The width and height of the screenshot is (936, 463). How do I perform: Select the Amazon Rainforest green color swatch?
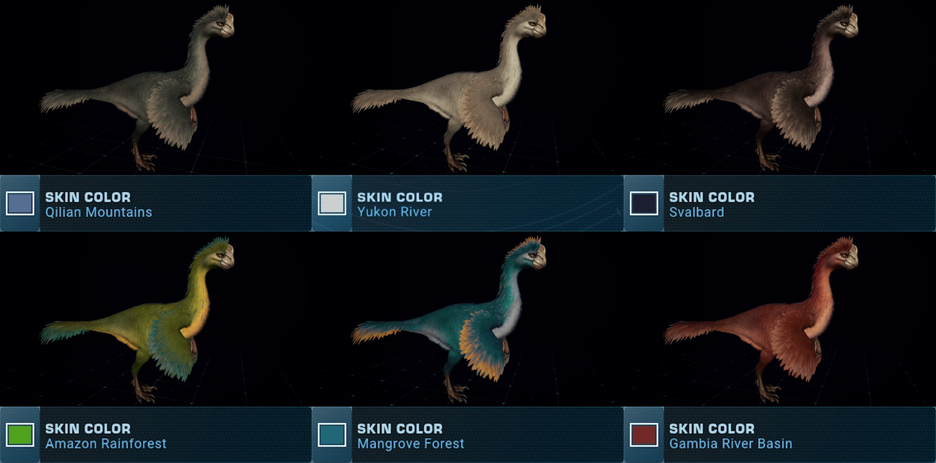pos(20,435)
